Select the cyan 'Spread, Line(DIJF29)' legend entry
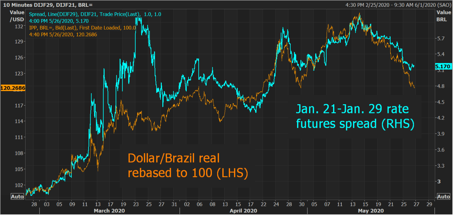 point(95,14)
